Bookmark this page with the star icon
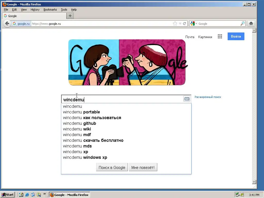The image size is (264, 198). tap(175, 23)
